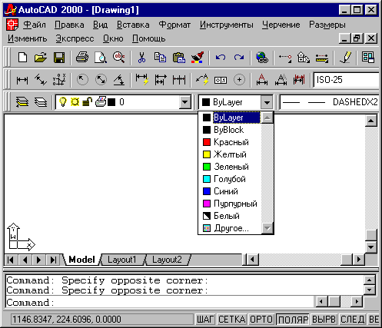Save the drawing with the floppy disk icon

[x=59, y=58]
